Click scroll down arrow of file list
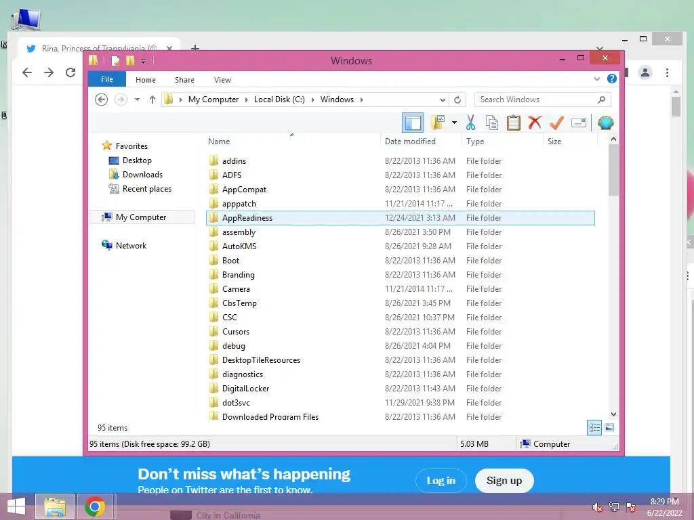This screenshot has width=694, height=520. [613, 414]
